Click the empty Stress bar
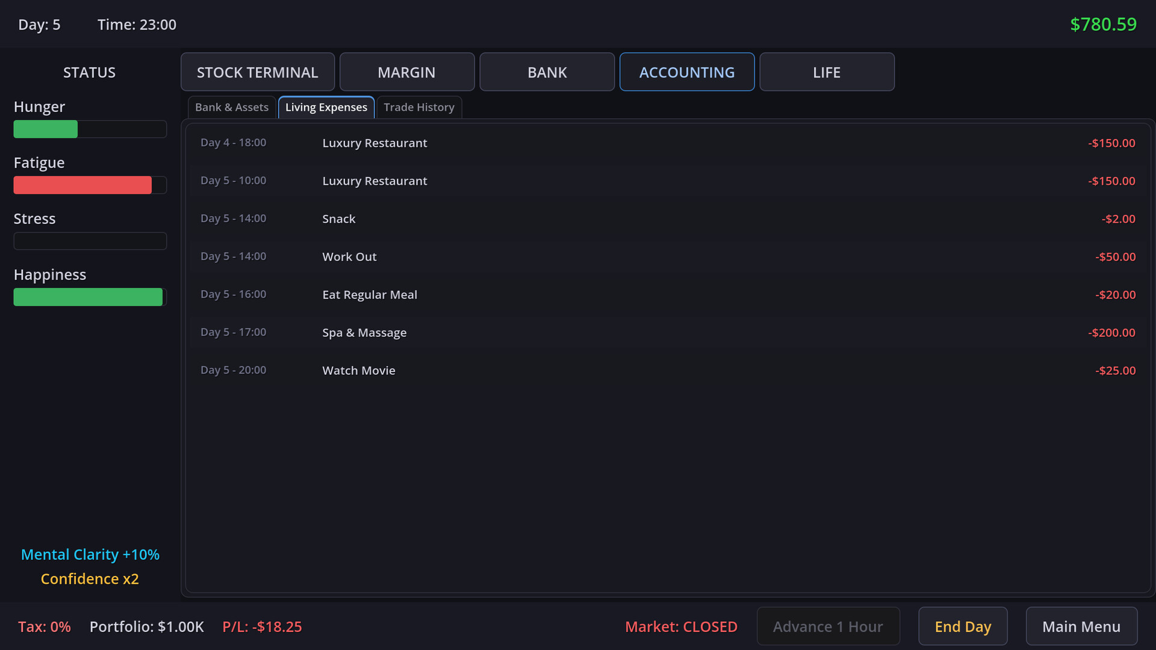 click(90, 241)
